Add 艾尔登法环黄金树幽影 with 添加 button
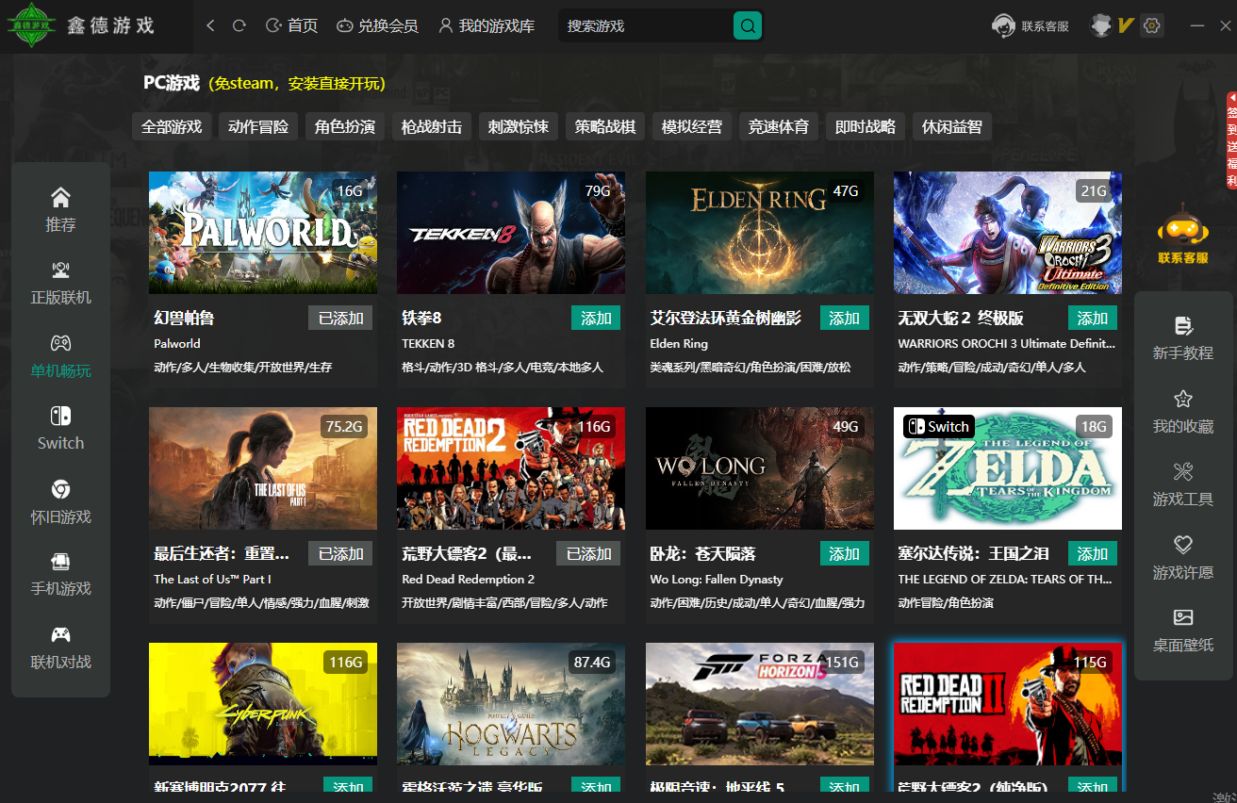 (x=844, y=319)
